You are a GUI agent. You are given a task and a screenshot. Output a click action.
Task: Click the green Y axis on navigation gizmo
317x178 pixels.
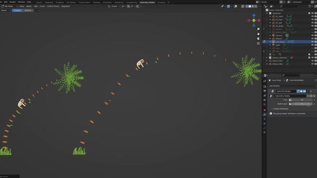[x=254, y=20]
